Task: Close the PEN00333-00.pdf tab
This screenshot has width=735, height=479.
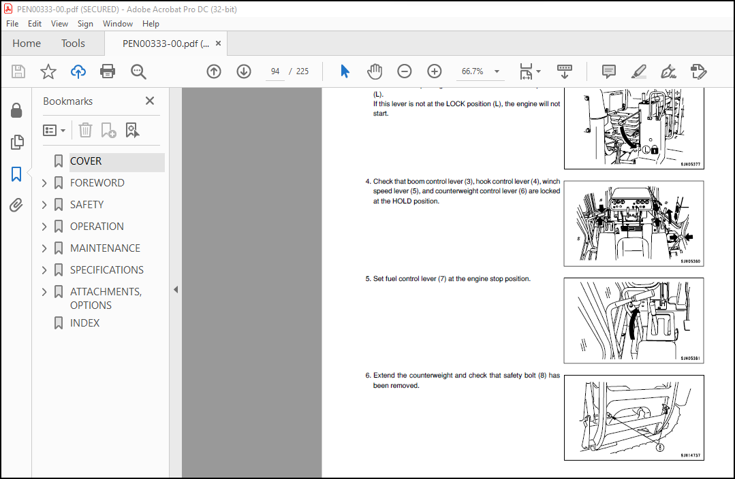Action: point(218,44)
